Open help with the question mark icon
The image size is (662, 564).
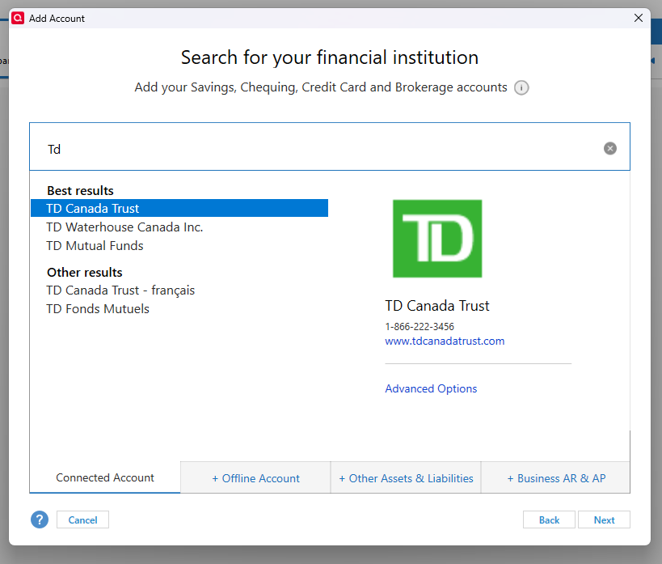[40, 519]
